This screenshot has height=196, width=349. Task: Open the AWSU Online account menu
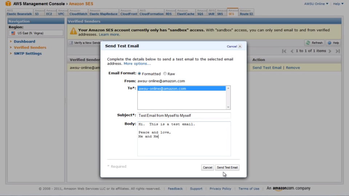coord(316,4)
